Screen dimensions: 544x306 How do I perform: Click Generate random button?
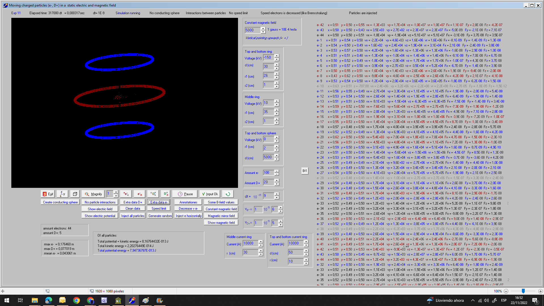tap(160, 216)
